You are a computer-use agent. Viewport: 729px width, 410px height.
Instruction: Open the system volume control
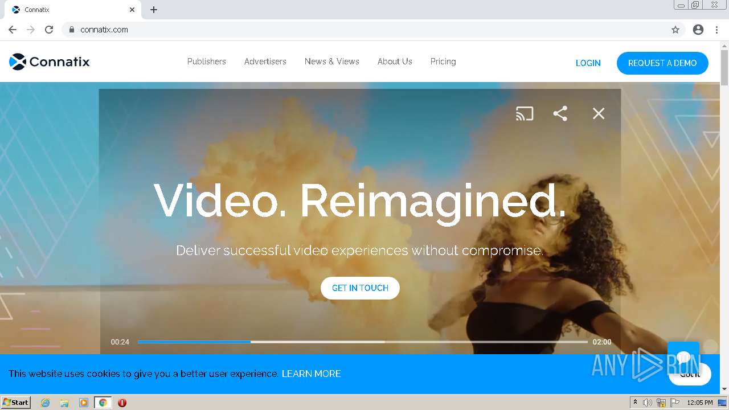(648, 403)
